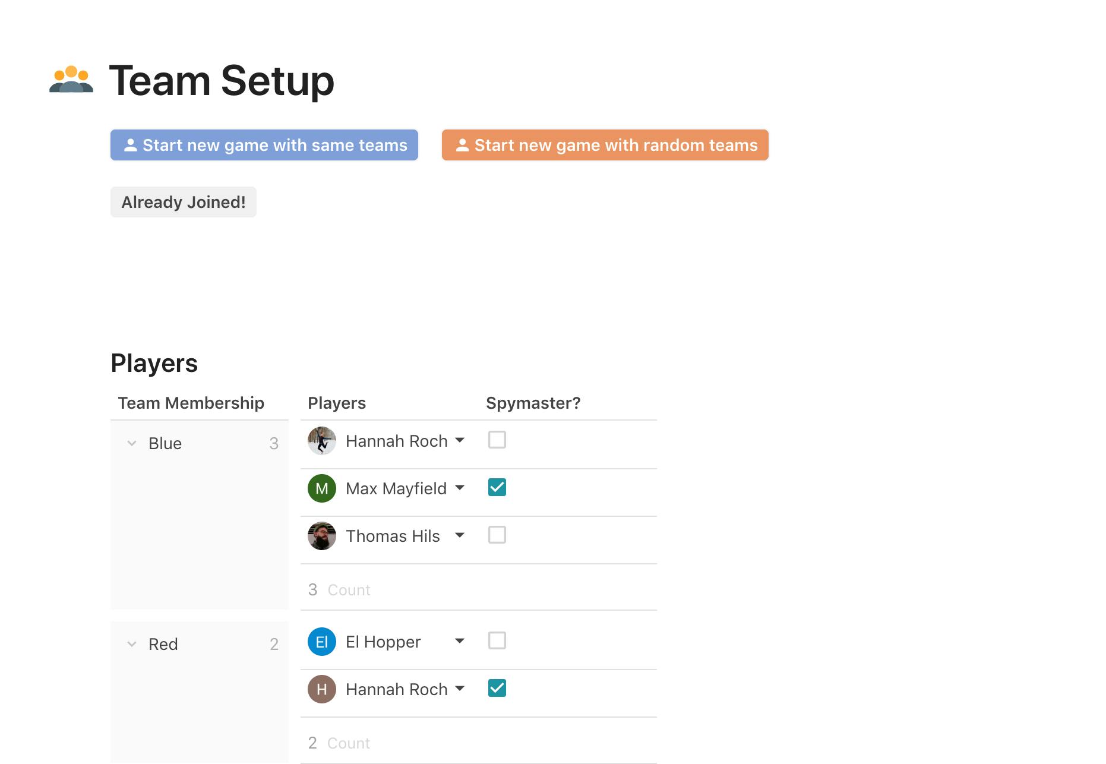Enable Spymaster checkbox for Thomas Hils
The width and height of the screenshot is (1106, 764).
[497, 535]
